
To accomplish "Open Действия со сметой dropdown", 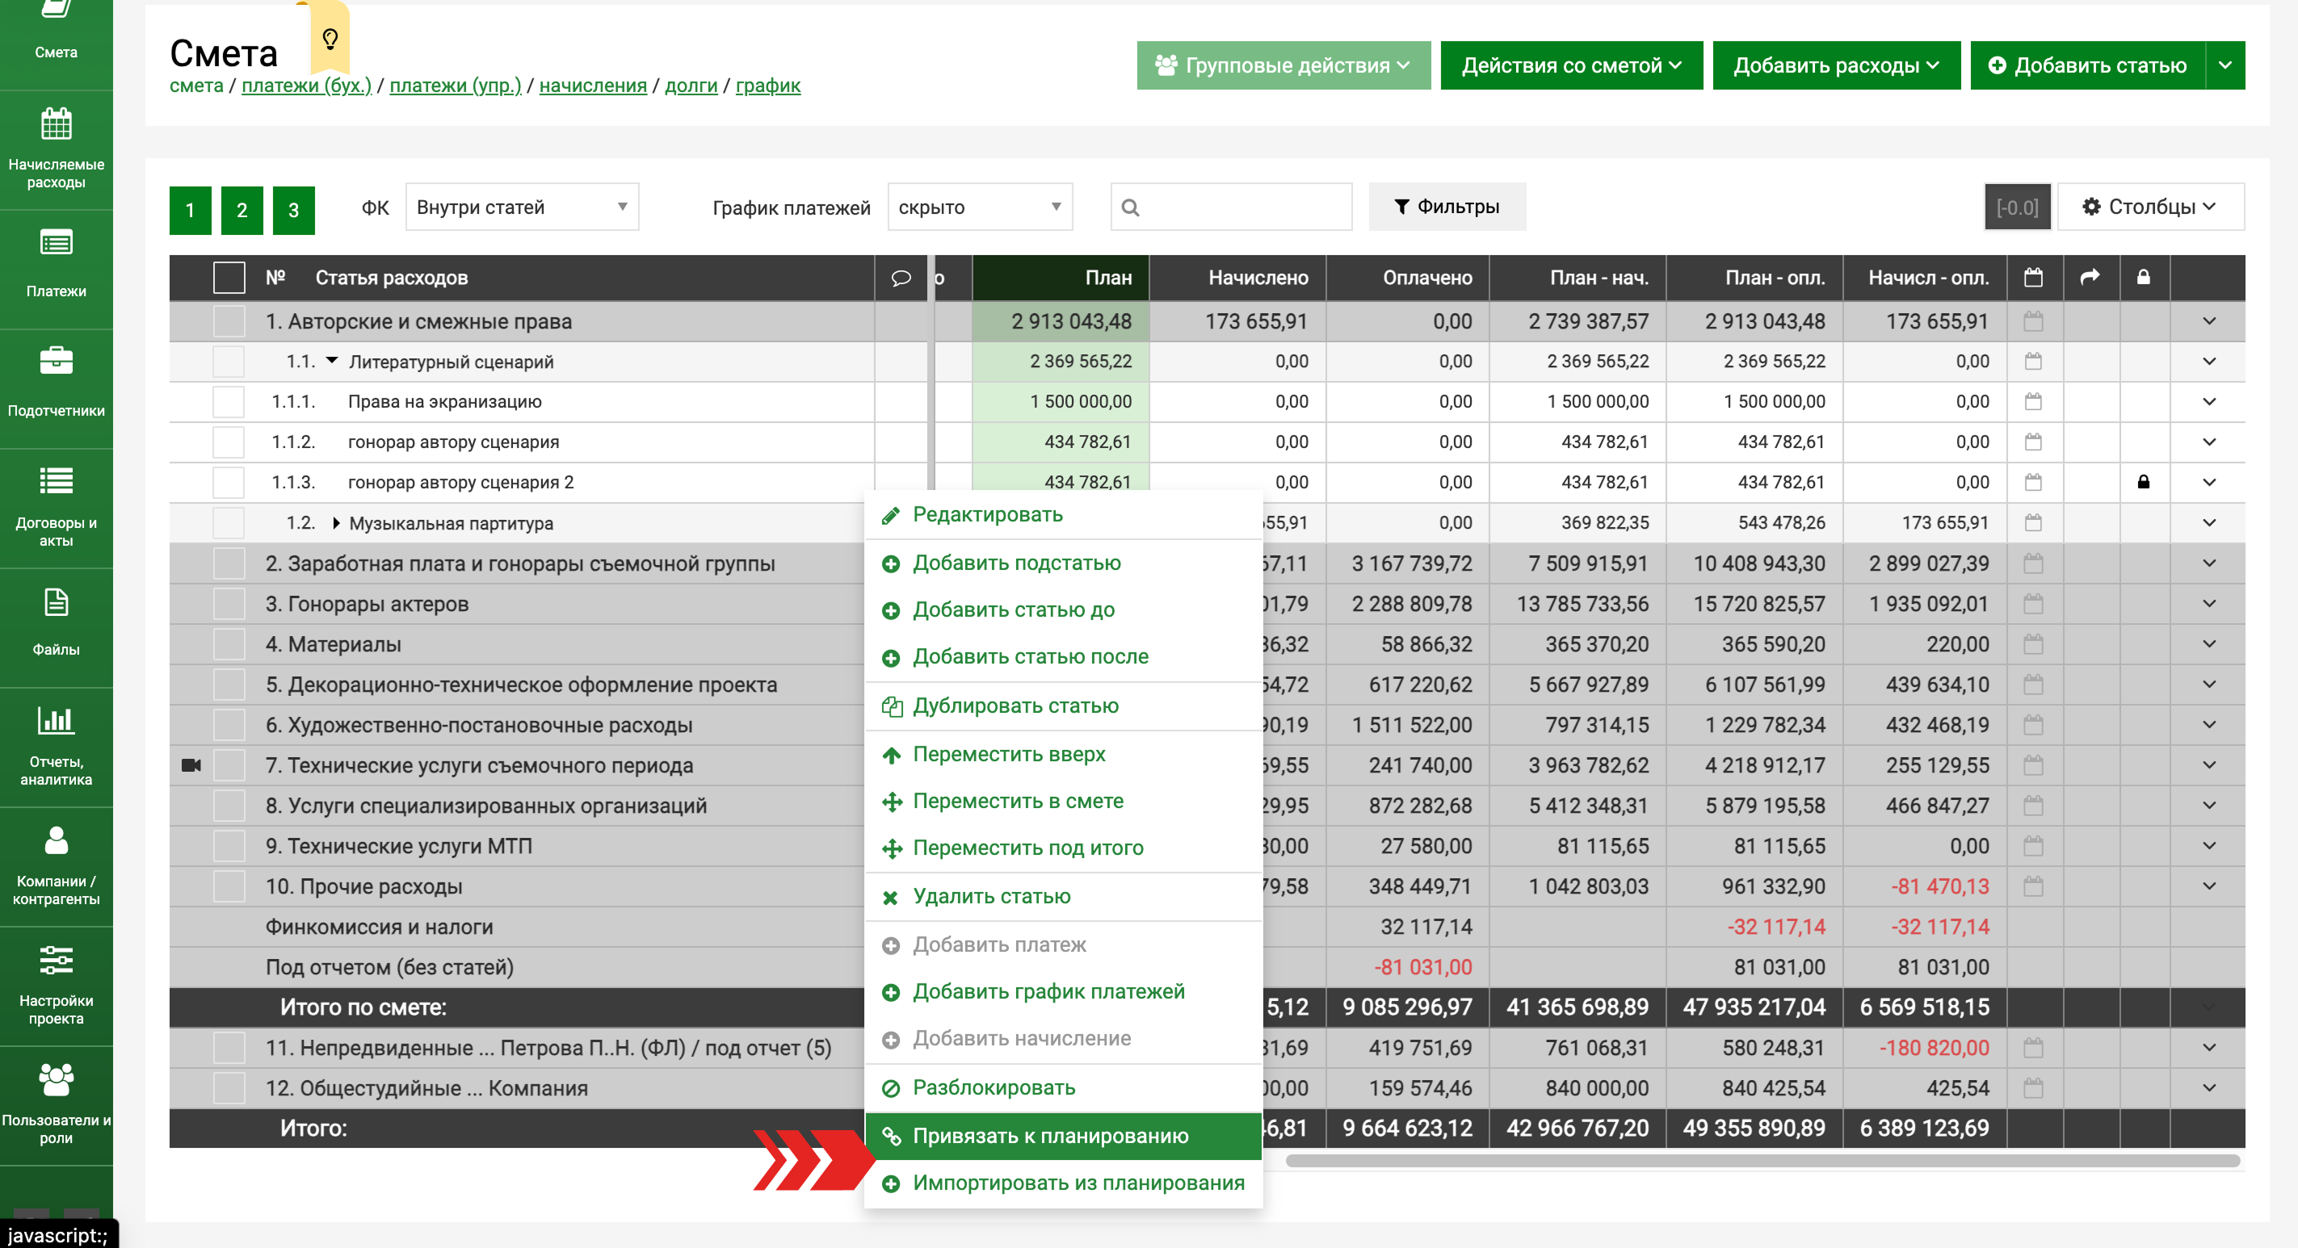I will pos(1571,65).
